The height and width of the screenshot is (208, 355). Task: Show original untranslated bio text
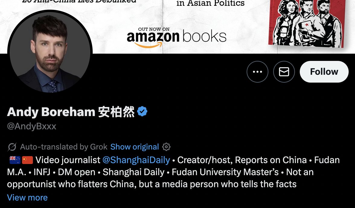point(135,147)
